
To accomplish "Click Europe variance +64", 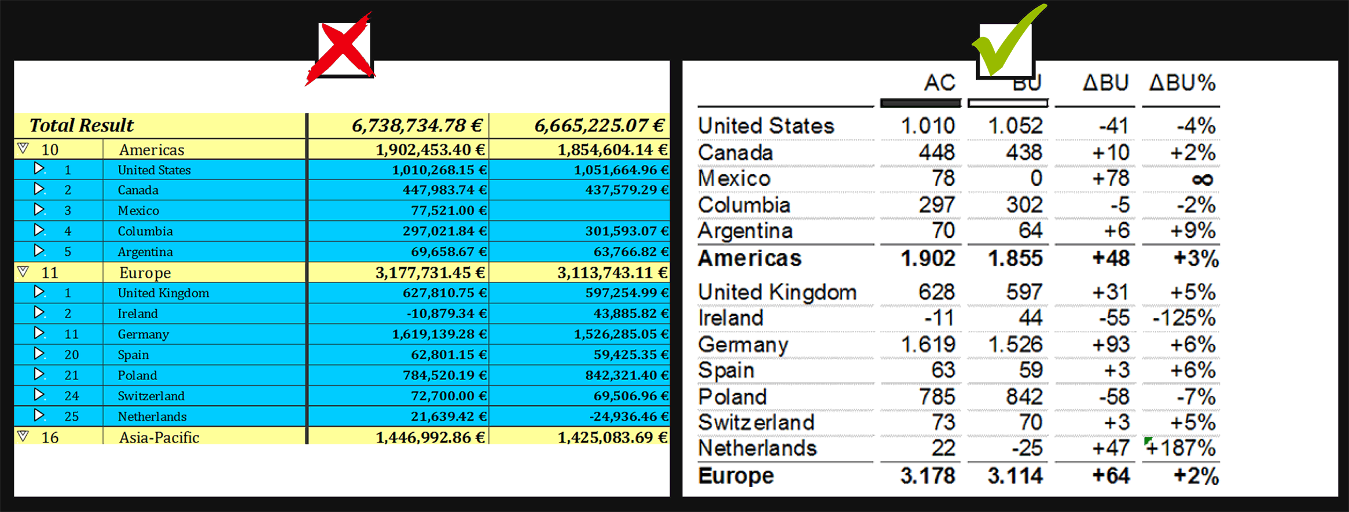I will [1111, 476].
